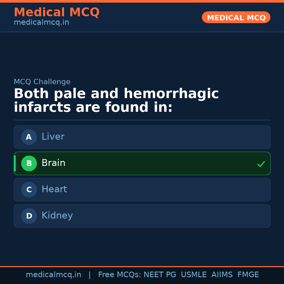The width and height of the screenshot is (284, 284).
Task: Expand the MCQ Challenge label
Action: 42,82
